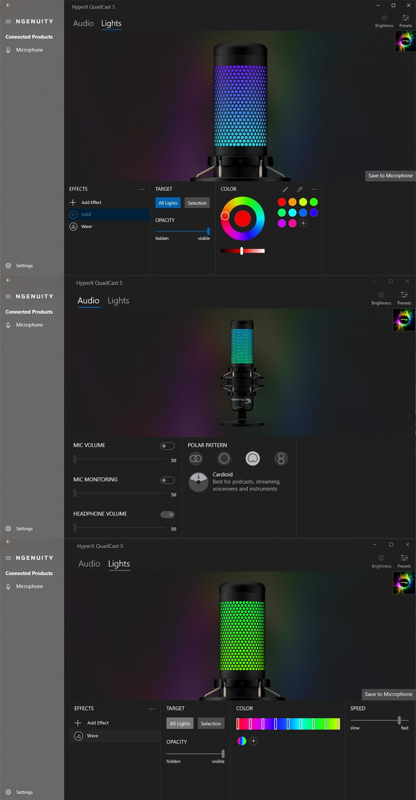Open the hamburger menu in the Audio window

pyautogui.click(x=8, y=296)
